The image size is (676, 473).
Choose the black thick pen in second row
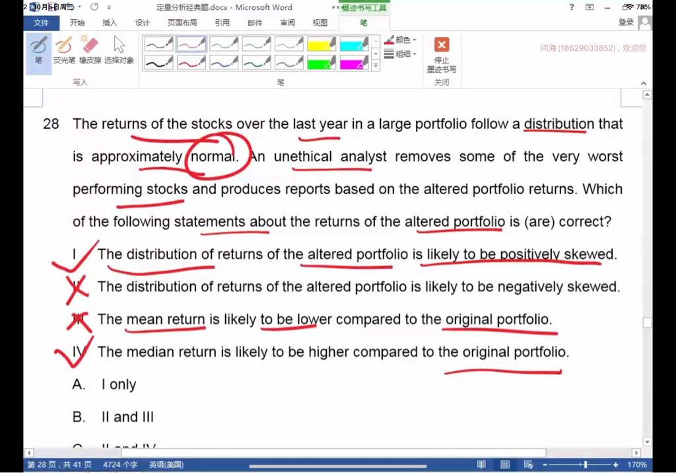(x=158, y=63)
